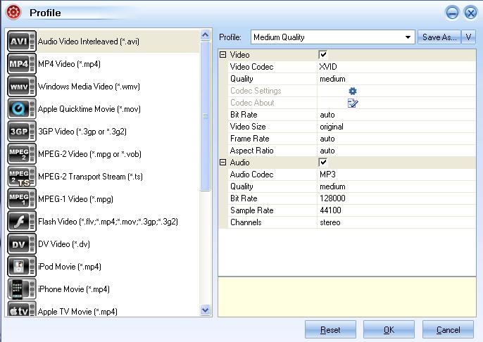Uncheck the Video checkbox
The height and width of the screenshot is (342, 483).
(x=322, y=55)
